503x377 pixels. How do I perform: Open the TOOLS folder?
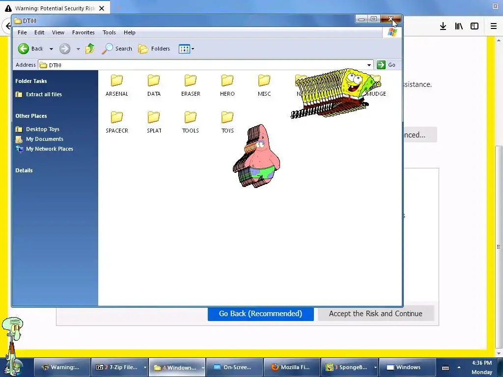click(191, 122)
